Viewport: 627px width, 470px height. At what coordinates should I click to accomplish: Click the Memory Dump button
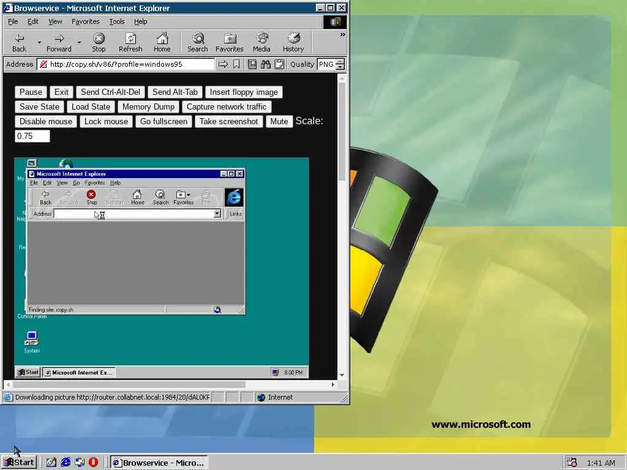click(x=148, y=106)
